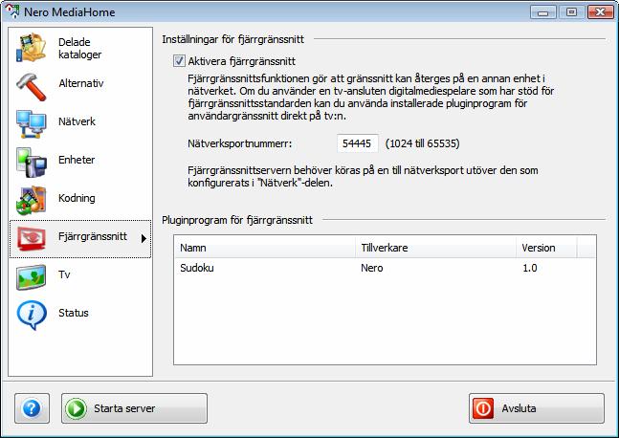This screenshot has height=438, width=619.
Task: Open help with the question mark button
Action: (32, 408)
